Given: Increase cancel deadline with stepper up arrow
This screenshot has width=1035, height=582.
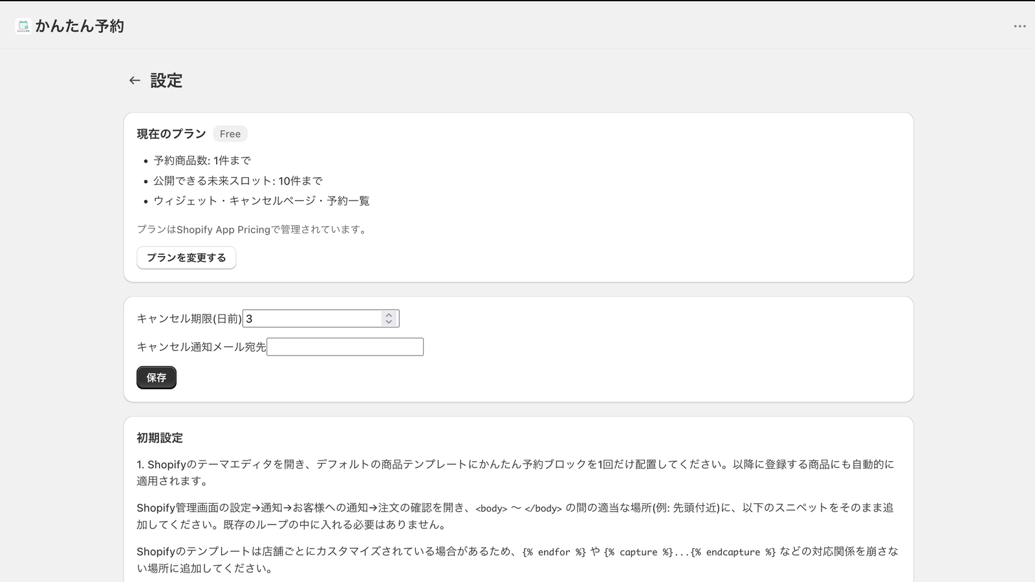Looking at the screenshot, I should (x=389, y=315).
